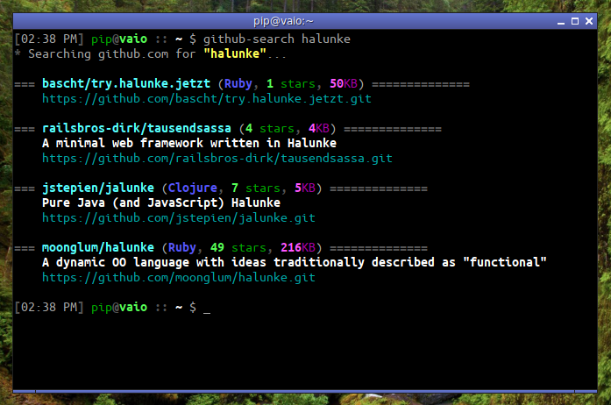Screen dimensions: 611x405
Task: Click the moonglum/halunke repository name
Action: [x=98, y=247]
